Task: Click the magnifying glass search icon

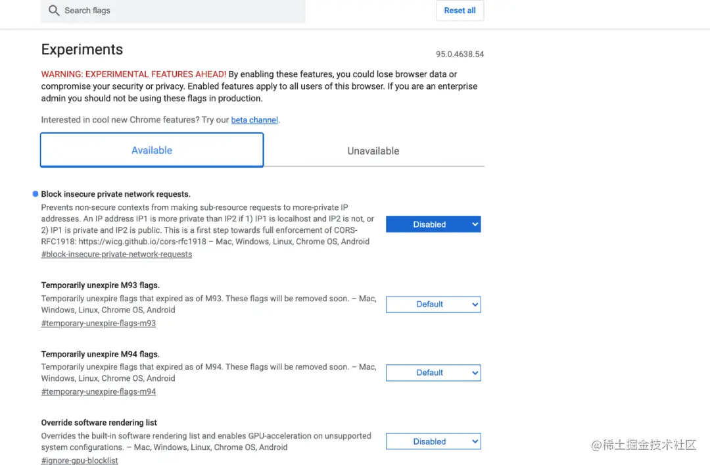Action: pos(54,11)
